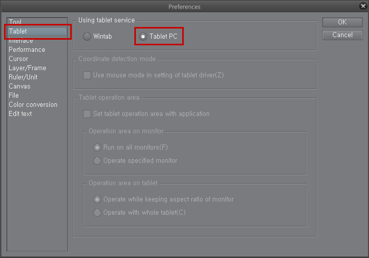Check Set tablet operation area with application

point(87,114)
